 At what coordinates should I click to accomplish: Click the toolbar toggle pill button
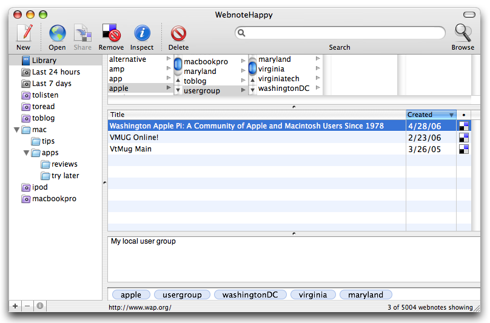coord(469,15)
